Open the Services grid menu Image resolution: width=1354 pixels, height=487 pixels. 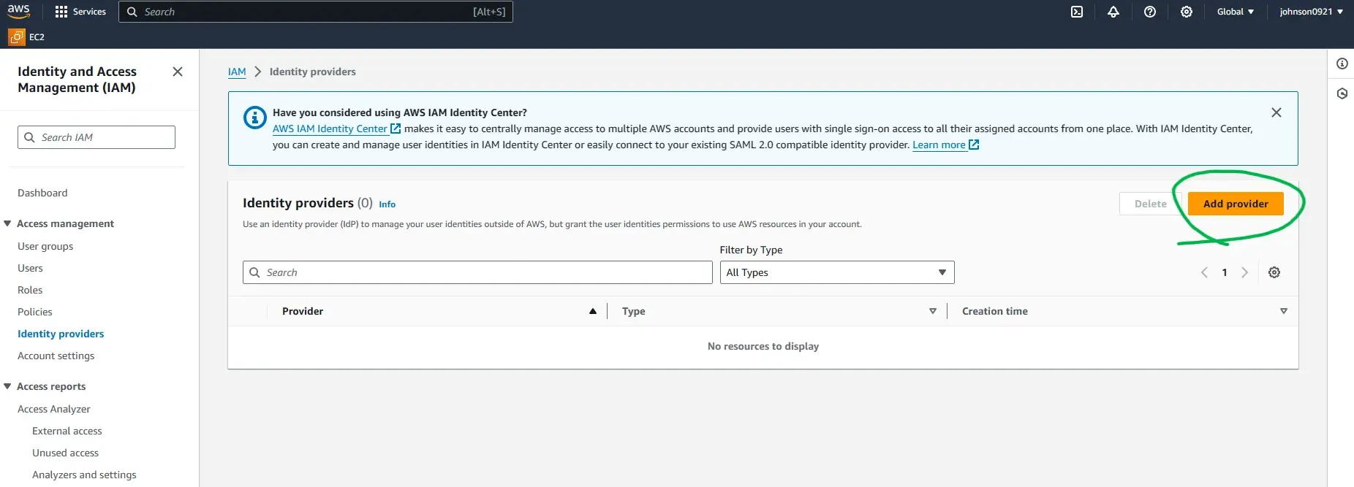click(80, 12)
